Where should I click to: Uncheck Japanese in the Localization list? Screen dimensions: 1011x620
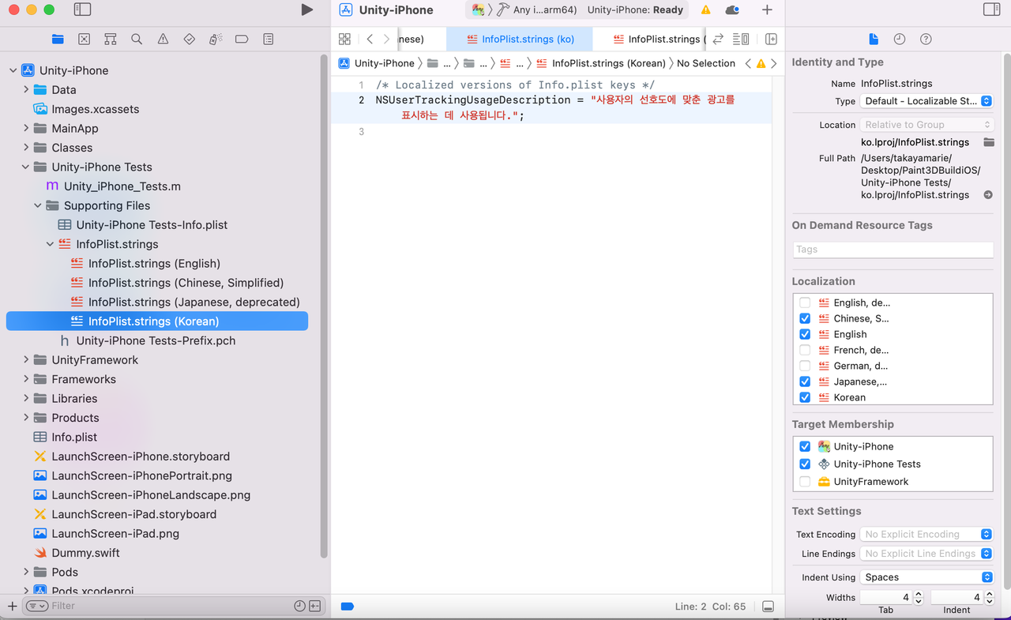click(x=805, y=381)
